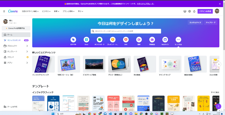The height and width of the screenshot is (115, 225).
Task: Launch Visual Studio Code from taskbar
Action: click(110, 114)
